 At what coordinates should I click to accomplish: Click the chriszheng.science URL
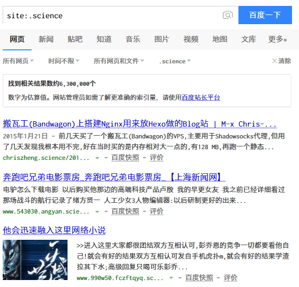[46, 158]
